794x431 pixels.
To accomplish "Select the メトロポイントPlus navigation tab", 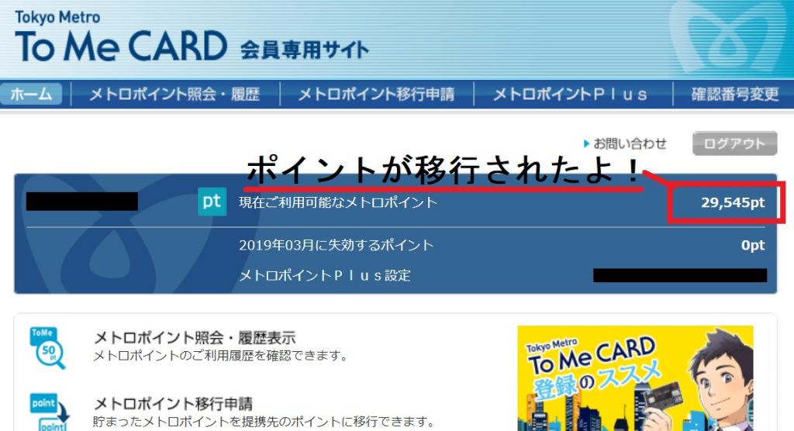I will click(571, 95).
